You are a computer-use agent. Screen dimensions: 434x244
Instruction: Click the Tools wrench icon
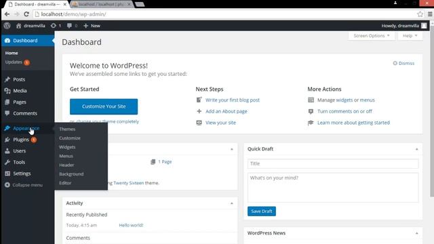pyautogui.click(x=7, y=163)
